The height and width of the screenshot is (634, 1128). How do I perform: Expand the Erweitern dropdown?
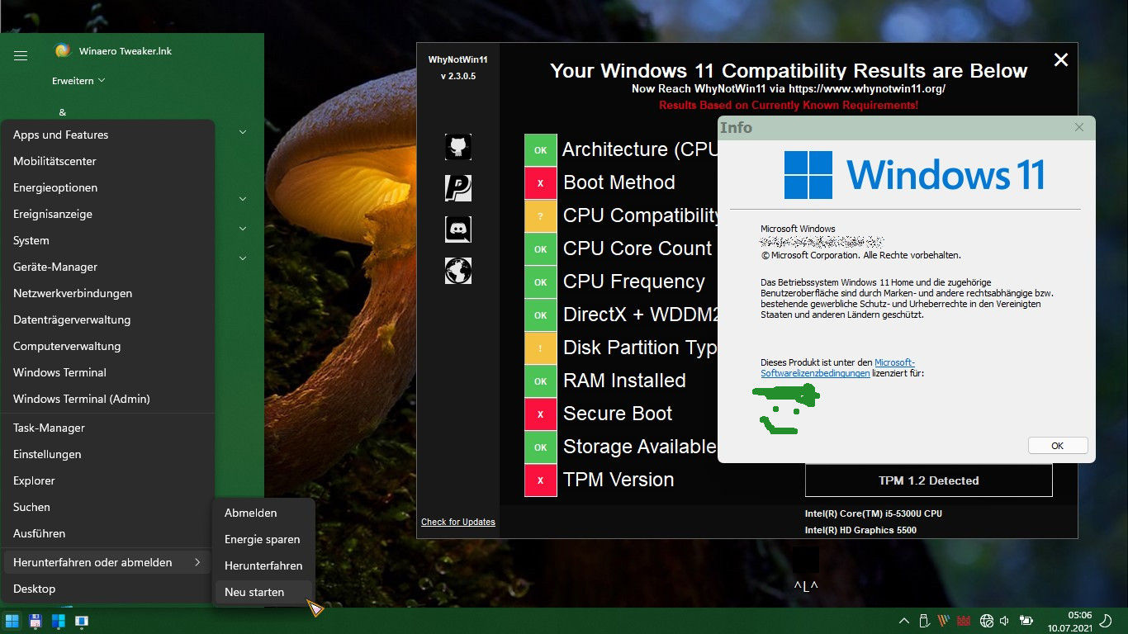(78, 81)
